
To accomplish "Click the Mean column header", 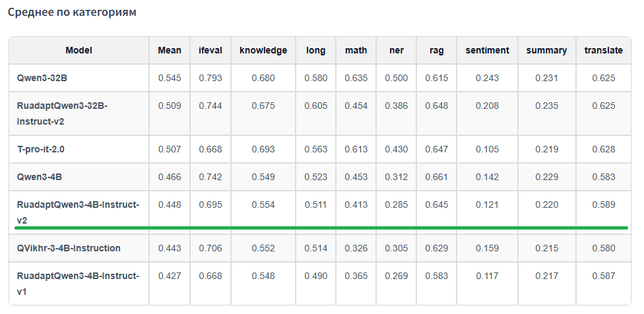I will 170,50.
